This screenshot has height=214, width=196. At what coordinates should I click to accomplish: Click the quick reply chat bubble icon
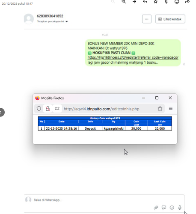[164, 208]
